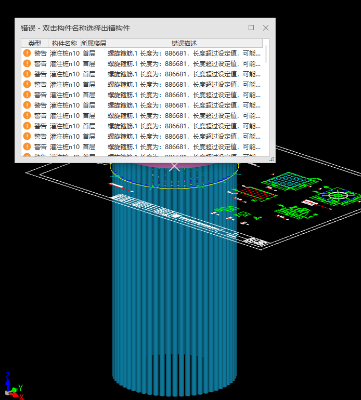Select the topmost 灌注桩n10 warning row
This screenshot has width=361, height=400.
[x=142, y=54]
